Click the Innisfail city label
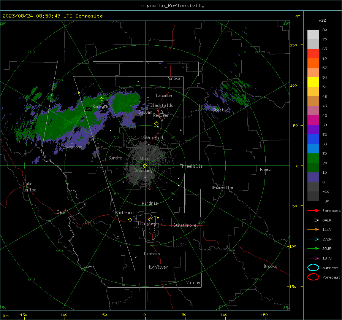342x320 pixels. point(154,138)
